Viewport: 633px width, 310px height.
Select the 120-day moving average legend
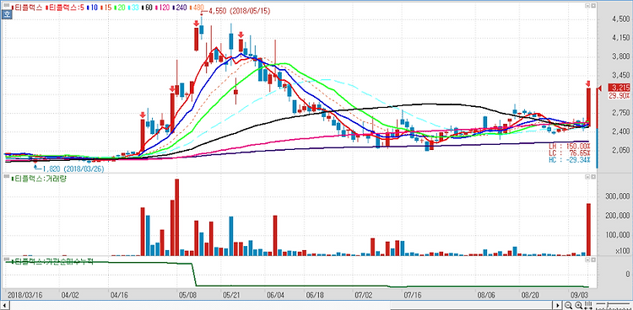(163, 8)
